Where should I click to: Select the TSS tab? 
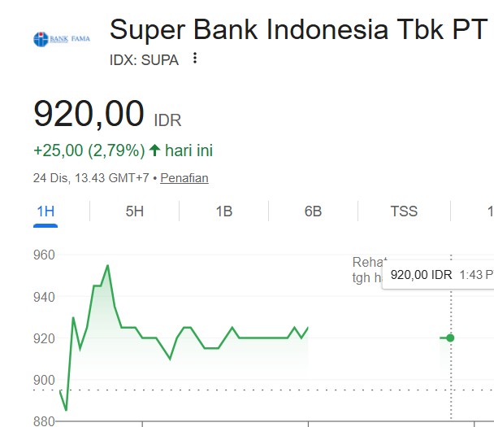click(404, 211)
